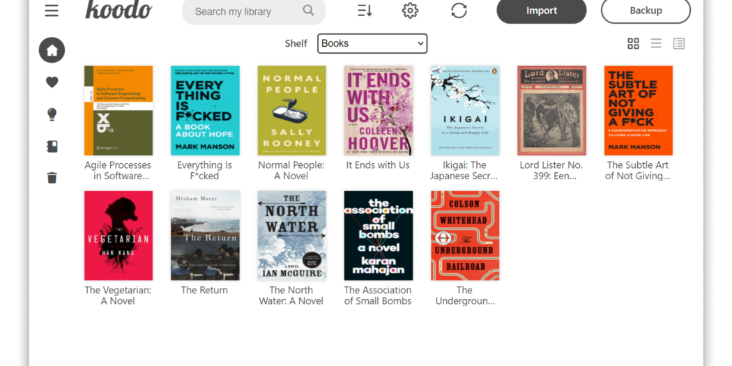Switch to list view

(x=656, y=43)
